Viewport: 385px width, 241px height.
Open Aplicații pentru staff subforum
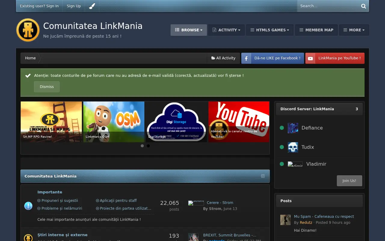[x=118, y=201]
